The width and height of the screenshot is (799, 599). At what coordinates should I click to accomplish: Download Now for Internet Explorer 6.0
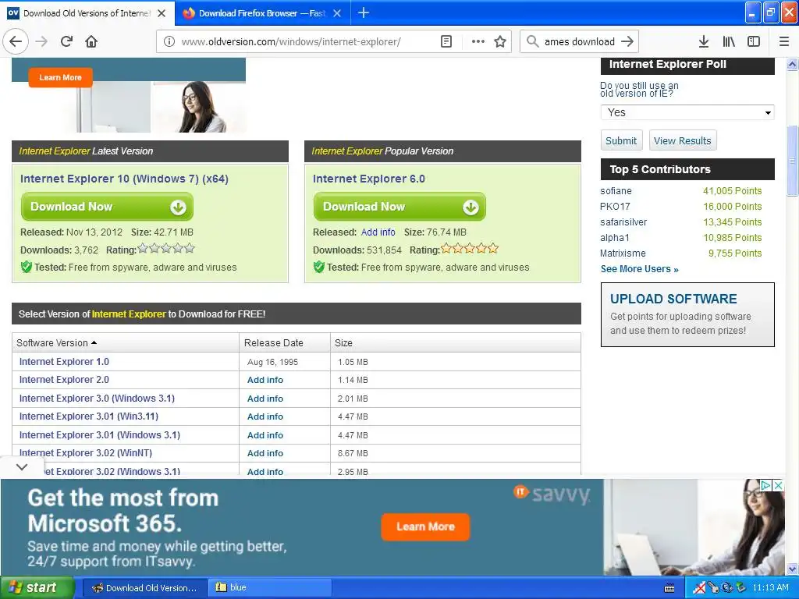(399, 206)
